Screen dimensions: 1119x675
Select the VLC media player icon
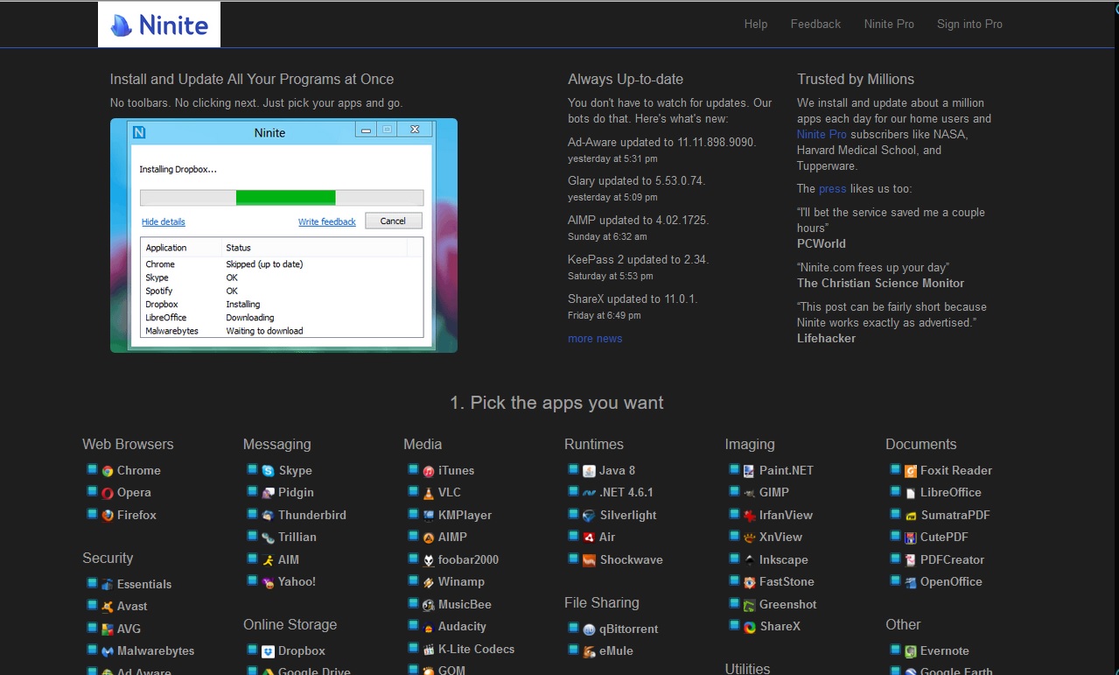click(x=428, y=492)
